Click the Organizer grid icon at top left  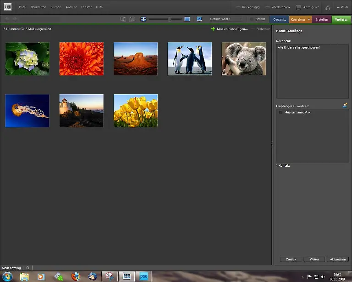tap(7, 7)
